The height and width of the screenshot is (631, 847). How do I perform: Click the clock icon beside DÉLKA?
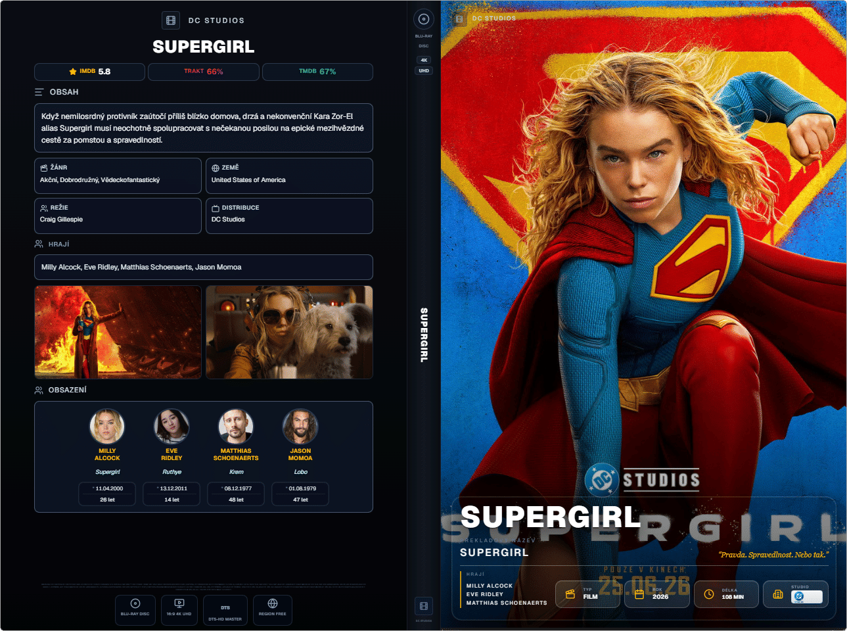709,594
